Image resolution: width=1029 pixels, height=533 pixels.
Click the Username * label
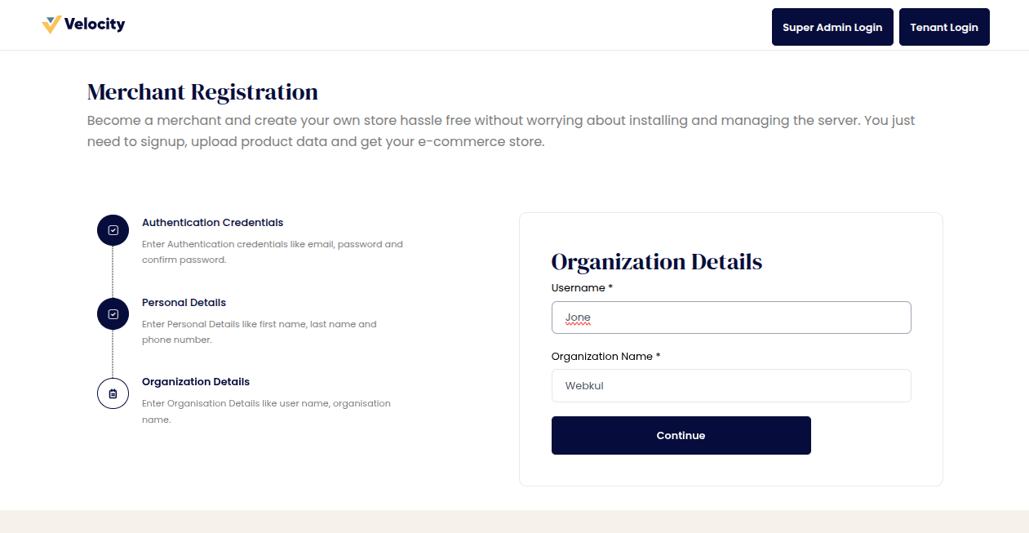(x=582, y=287)
